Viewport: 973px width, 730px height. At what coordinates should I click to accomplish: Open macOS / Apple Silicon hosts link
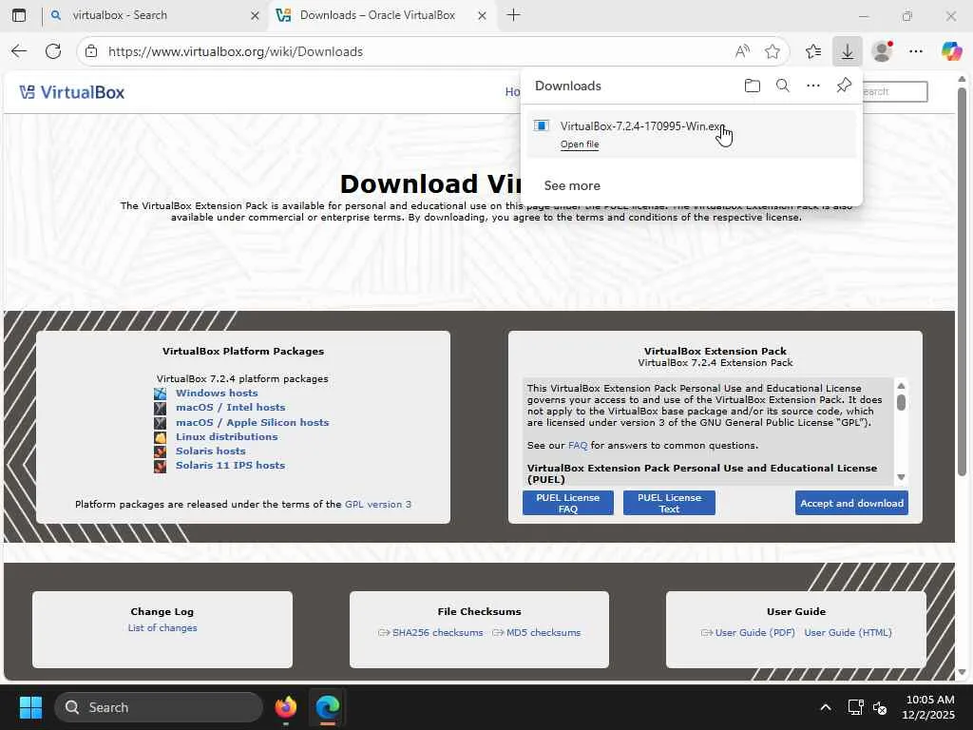click(252, 422)
